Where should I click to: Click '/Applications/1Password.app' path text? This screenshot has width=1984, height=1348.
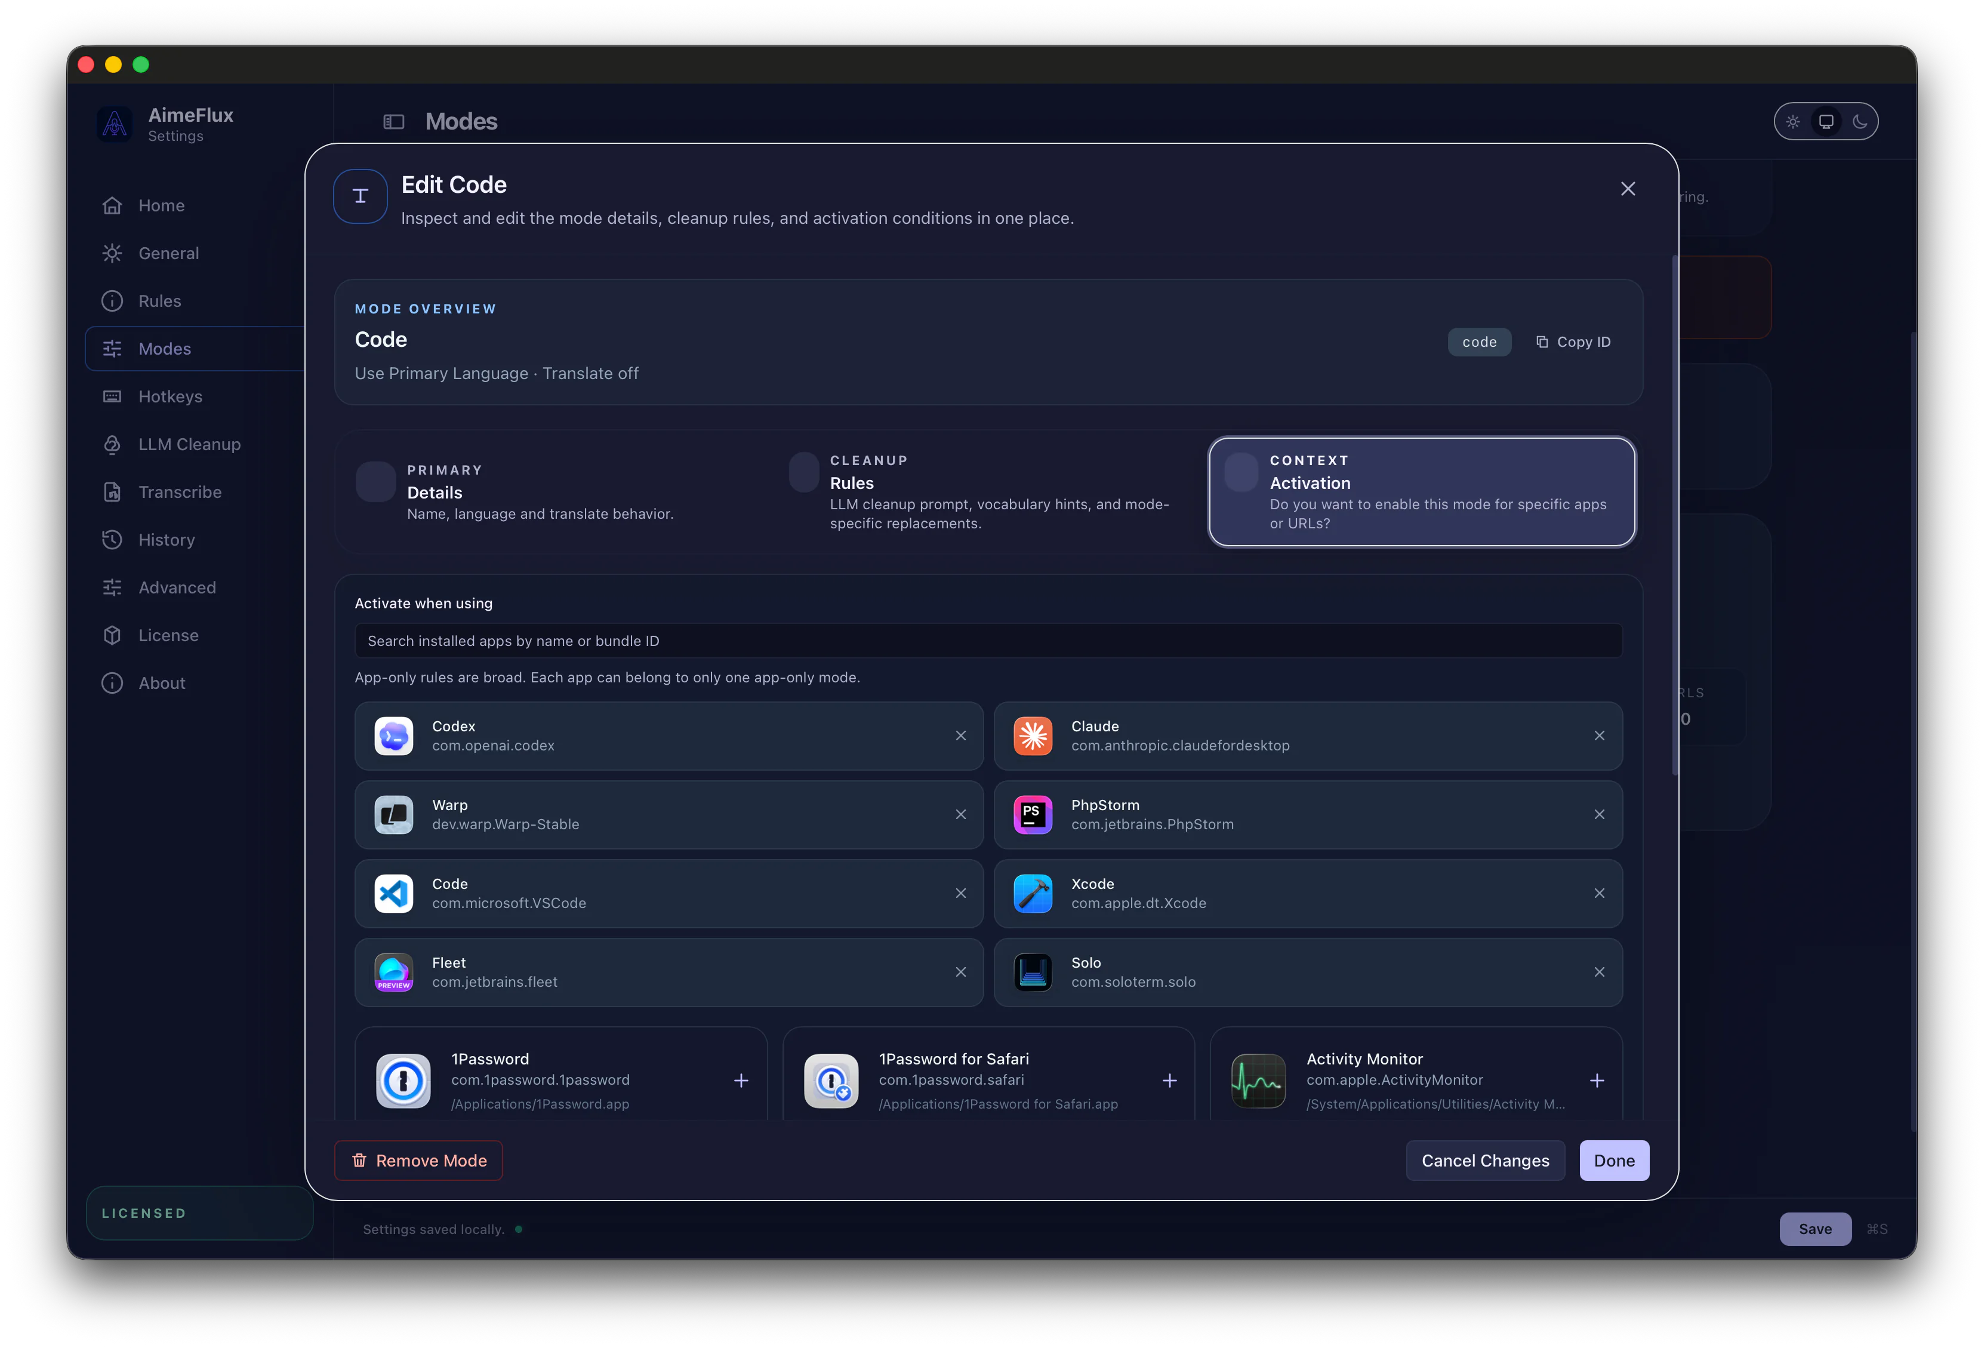coord(540,1104)
